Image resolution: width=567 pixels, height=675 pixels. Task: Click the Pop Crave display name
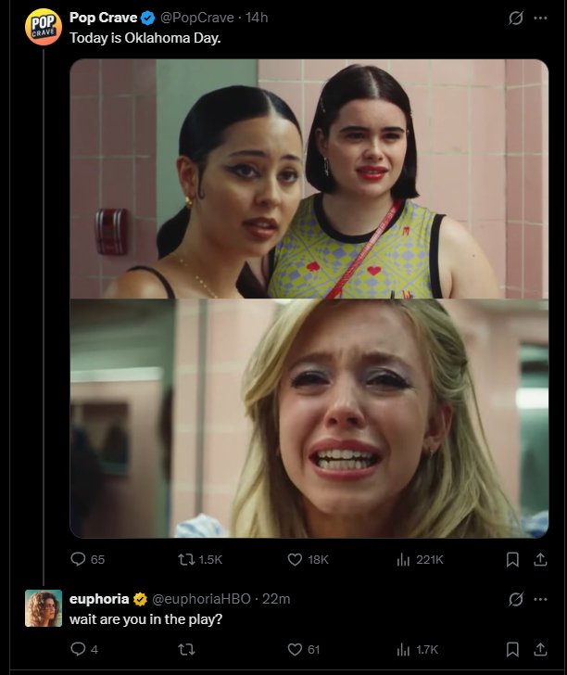point(103,18)
